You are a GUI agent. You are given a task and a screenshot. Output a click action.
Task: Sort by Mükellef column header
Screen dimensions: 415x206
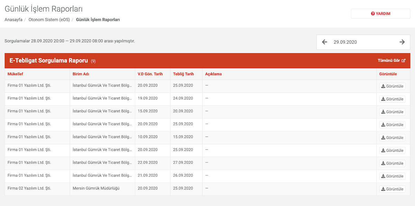click(x=15, y=74)
